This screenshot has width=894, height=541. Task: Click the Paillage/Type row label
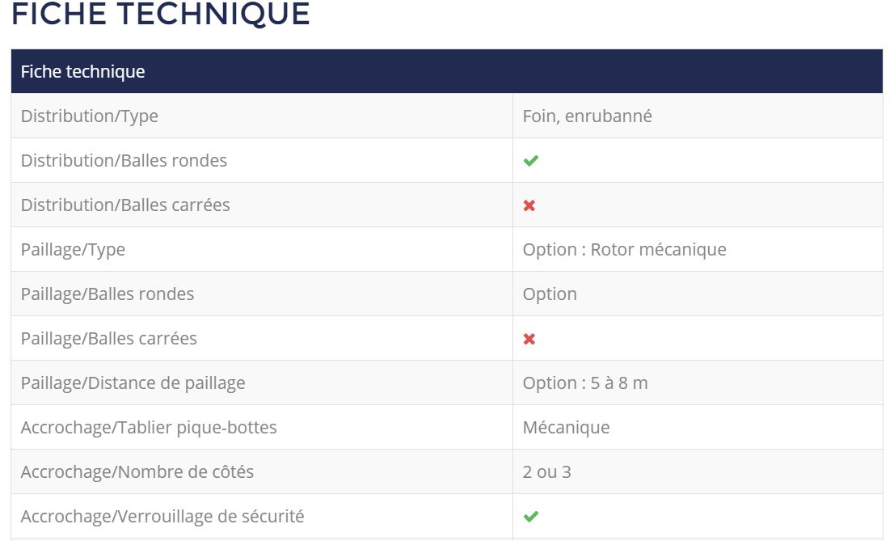[73, 250]
